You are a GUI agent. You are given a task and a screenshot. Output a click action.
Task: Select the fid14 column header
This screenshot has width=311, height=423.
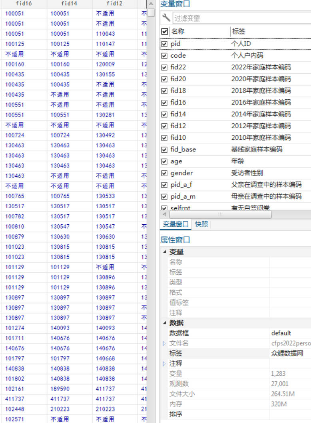[69, 4]
